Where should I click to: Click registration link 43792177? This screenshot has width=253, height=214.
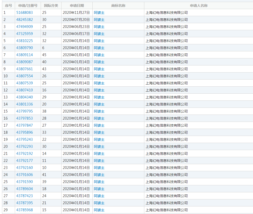tap(25, 161)
